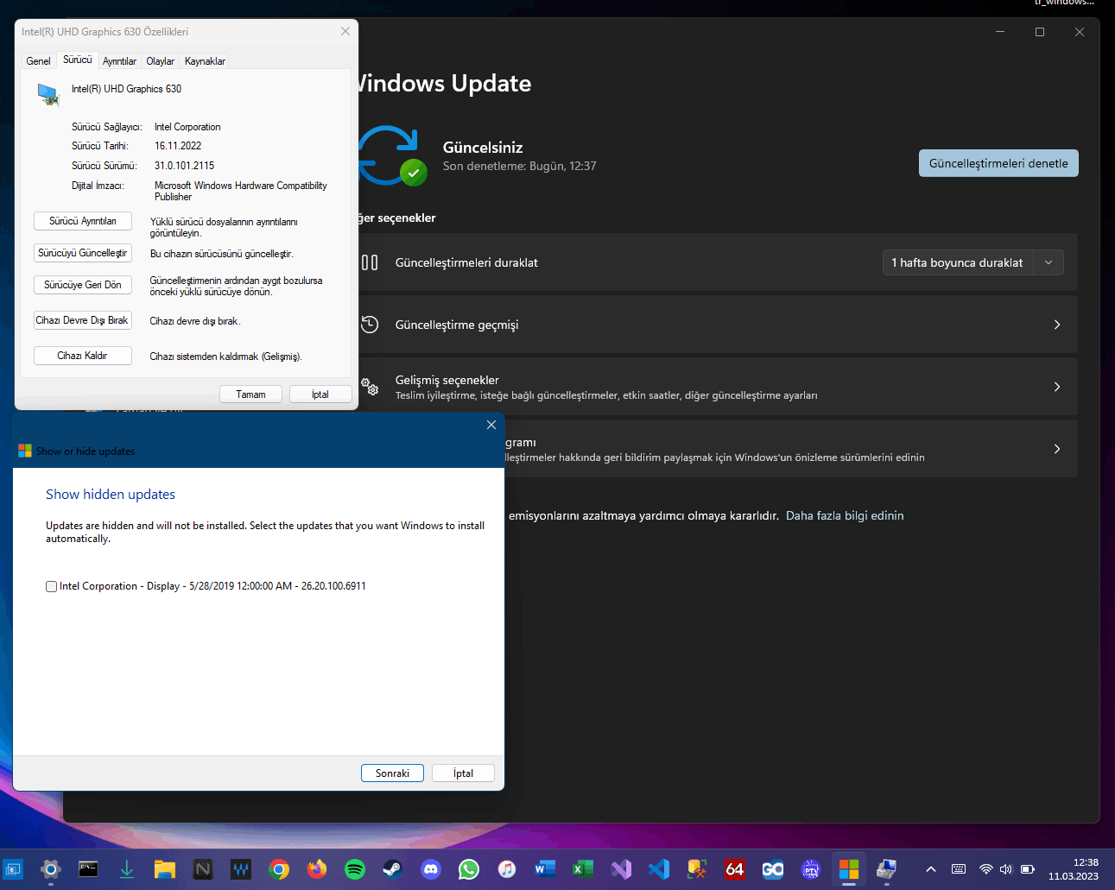Launch Google Chrome from taskbar

coord(279,869)
